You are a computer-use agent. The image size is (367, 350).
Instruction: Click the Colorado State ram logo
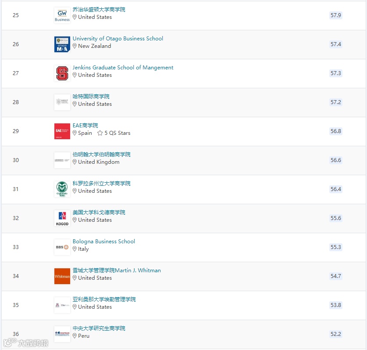[62, 189]
